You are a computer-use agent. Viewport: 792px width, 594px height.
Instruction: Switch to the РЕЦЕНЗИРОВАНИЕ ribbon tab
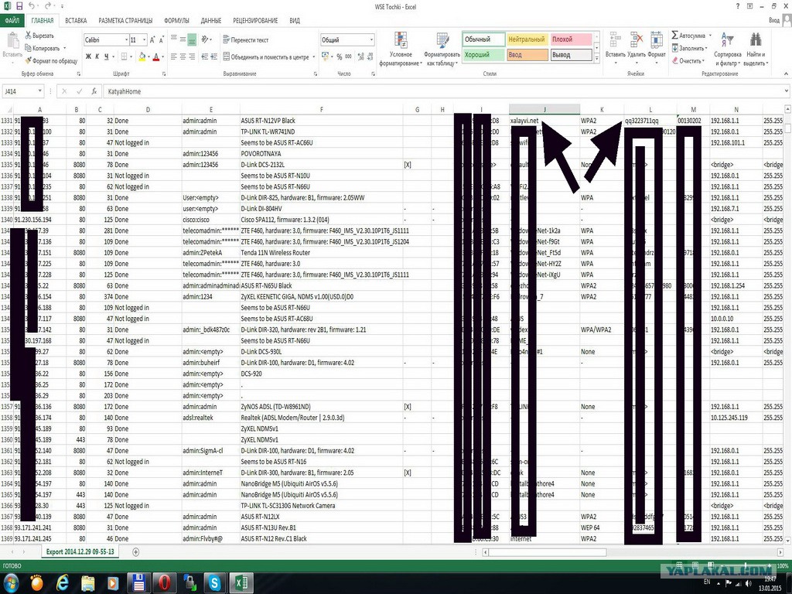pyautogui.click(x=255, y=21)
